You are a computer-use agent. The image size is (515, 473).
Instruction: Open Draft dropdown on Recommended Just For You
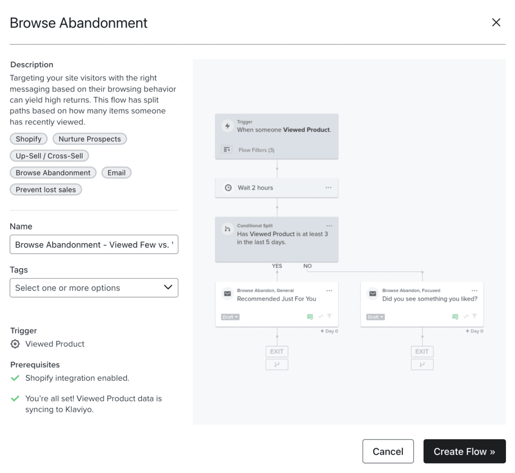click(x=230, y=317)
